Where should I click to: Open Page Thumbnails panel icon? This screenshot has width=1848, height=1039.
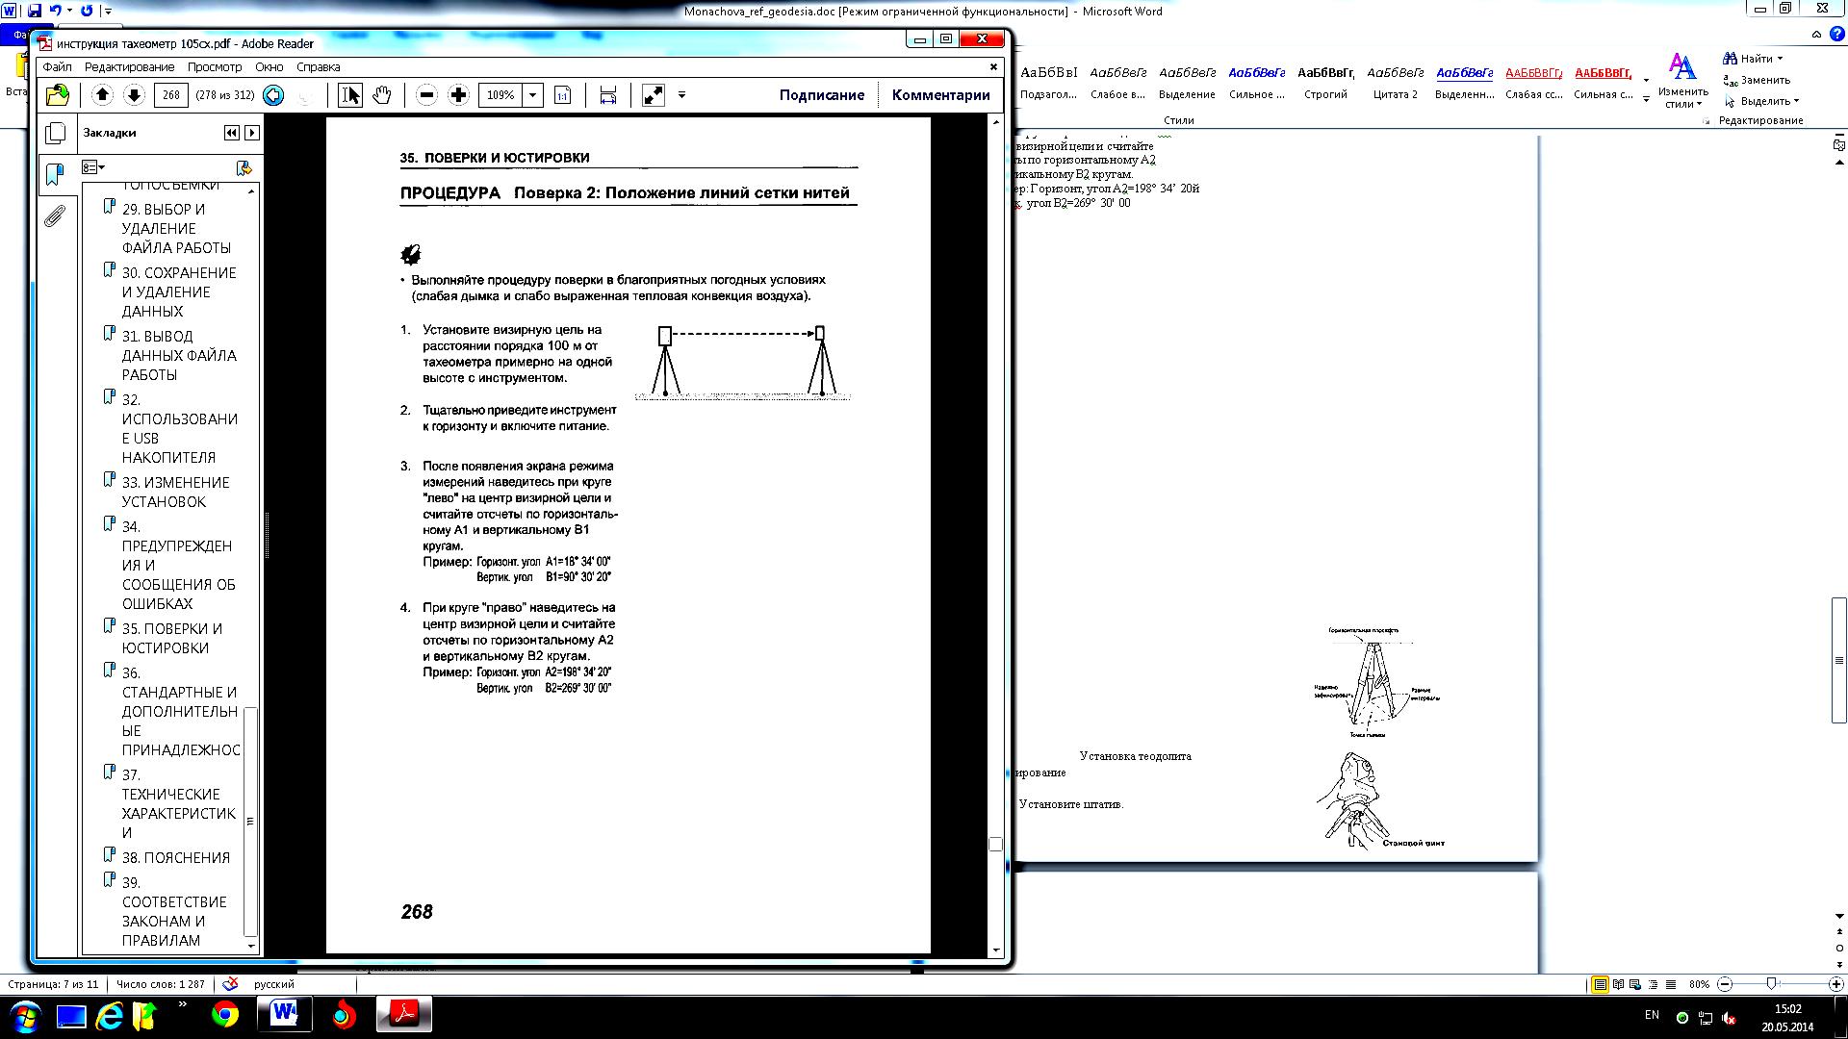[56, 133]
